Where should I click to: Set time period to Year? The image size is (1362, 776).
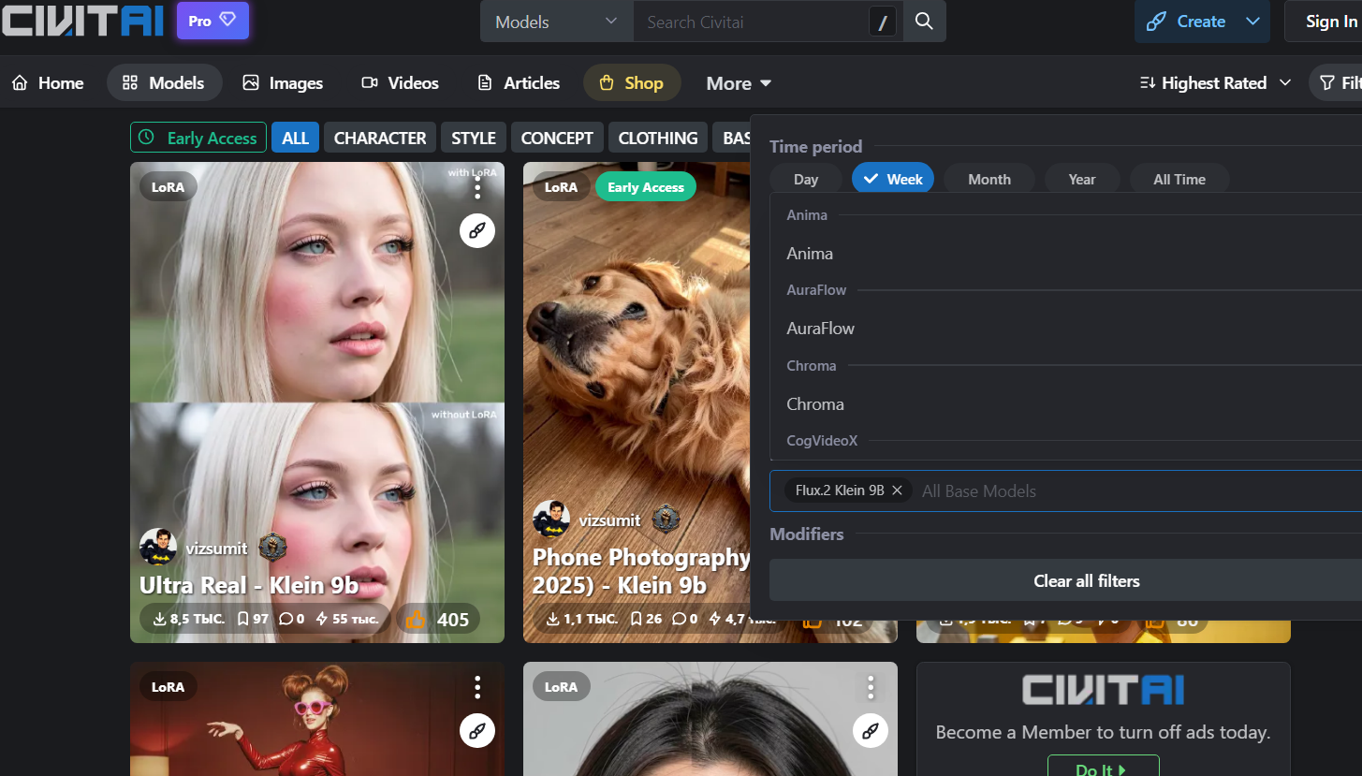pos(1082,179)
